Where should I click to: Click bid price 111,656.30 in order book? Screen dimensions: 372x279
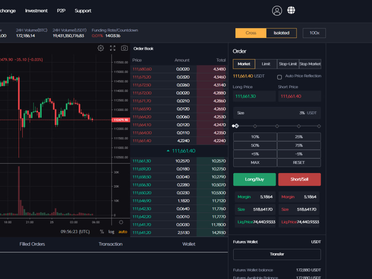click(x=142, y=185)
